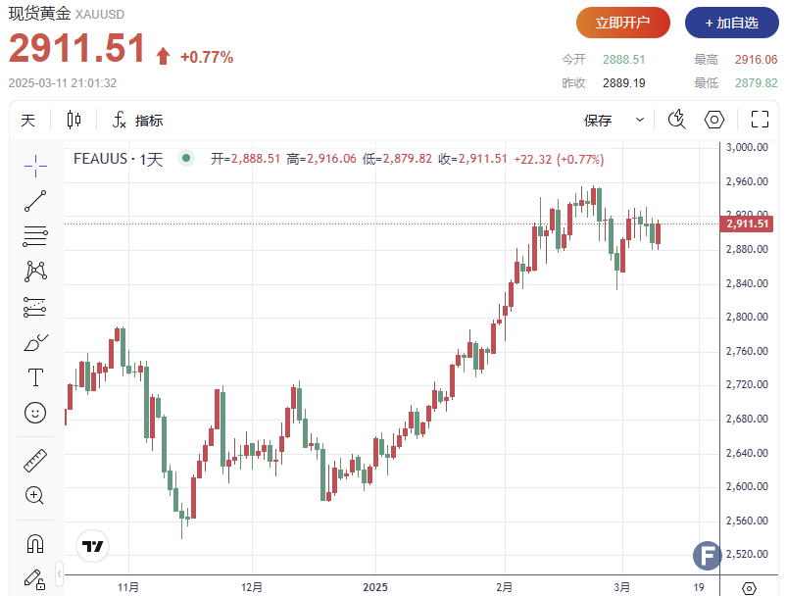Toggle magnet snap mode

(35, 543)
